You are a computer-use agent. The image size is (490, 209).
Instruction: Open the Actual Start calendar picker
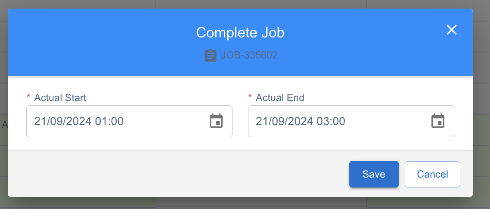tap(216, 121)
